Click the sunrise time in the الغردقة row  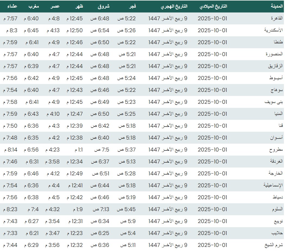[100, 162]
